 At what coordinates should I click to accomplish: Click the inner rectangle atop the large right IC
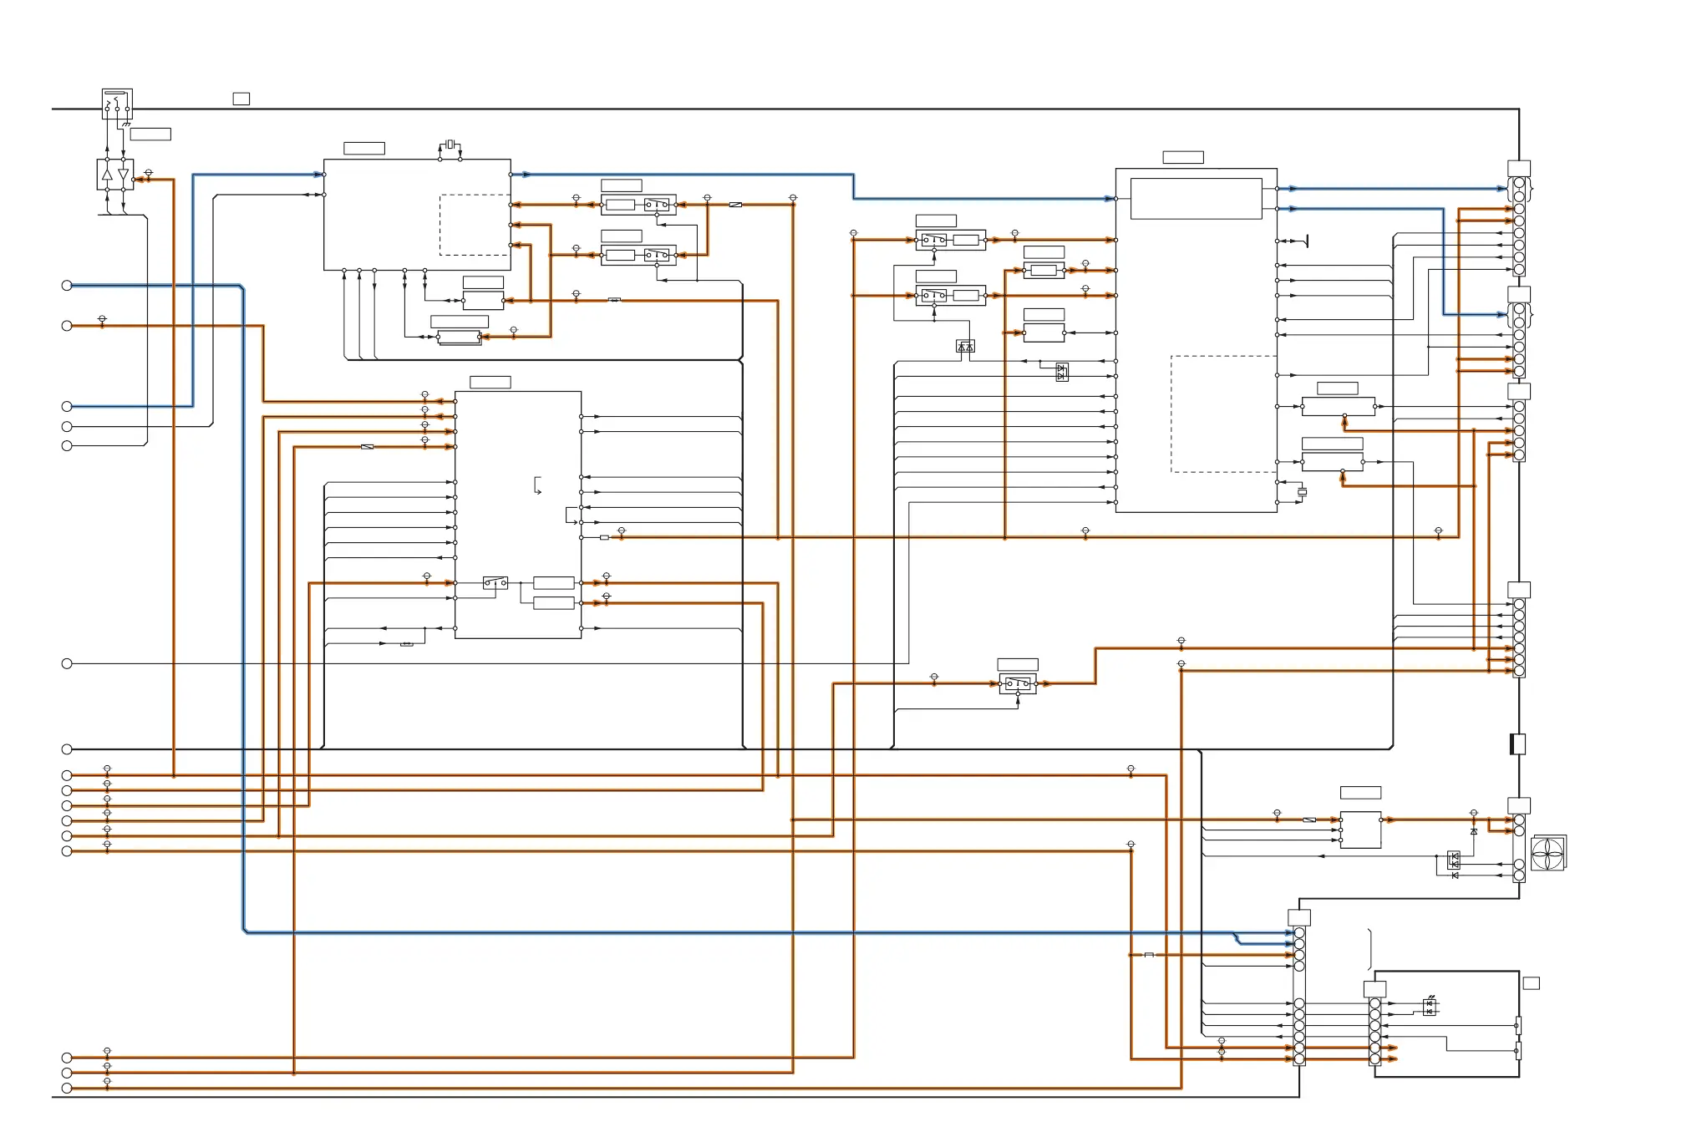coord(1196,199)
